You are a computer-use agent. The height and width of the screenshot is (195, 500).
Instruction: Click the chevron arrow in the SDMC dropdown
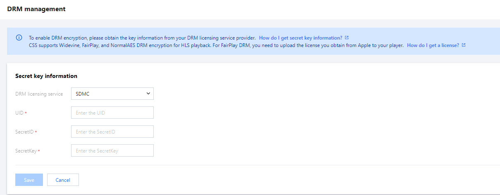pyautogui.click(x=148, y=94)
